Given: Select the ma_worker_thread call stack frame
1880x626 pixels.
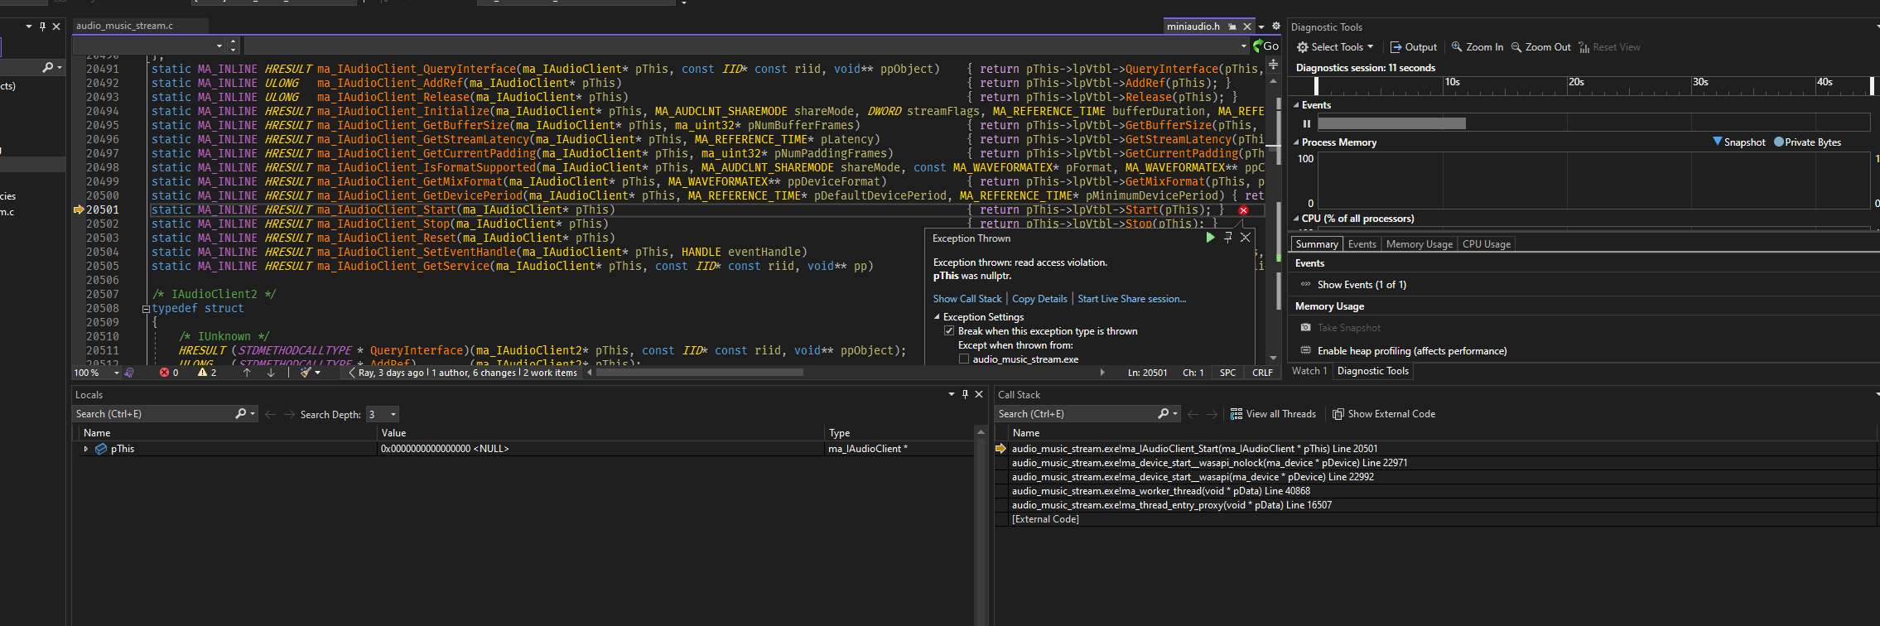Looking at the screenshot, I should click(1160, 491).
